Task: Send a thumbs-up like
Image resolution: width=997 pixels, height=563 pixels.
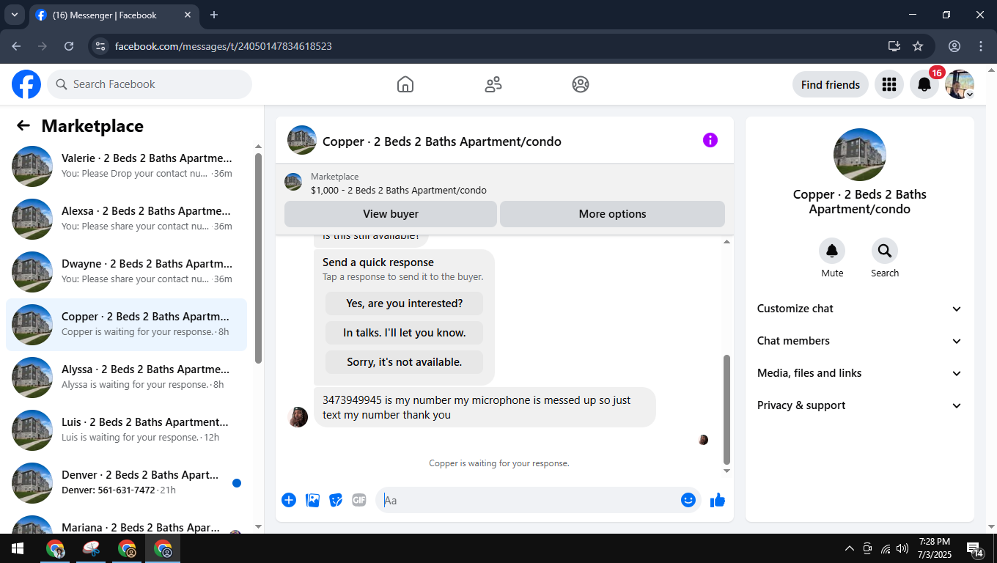Action: [x=718, y=500]
